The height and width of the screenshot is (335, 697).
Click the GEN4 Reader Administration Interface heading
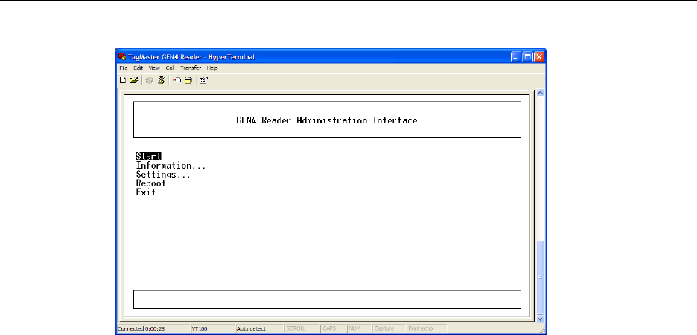click(327, 120)
